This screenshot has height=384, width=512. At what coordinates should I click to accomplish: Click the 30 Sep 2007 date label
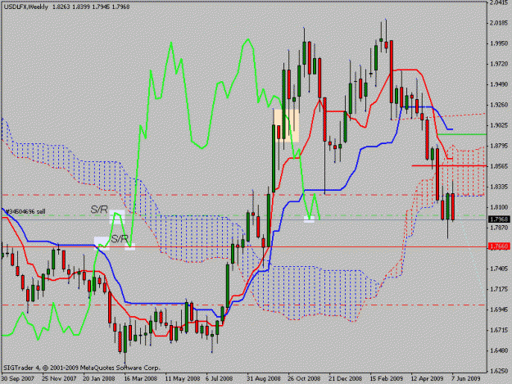[18, 379]
